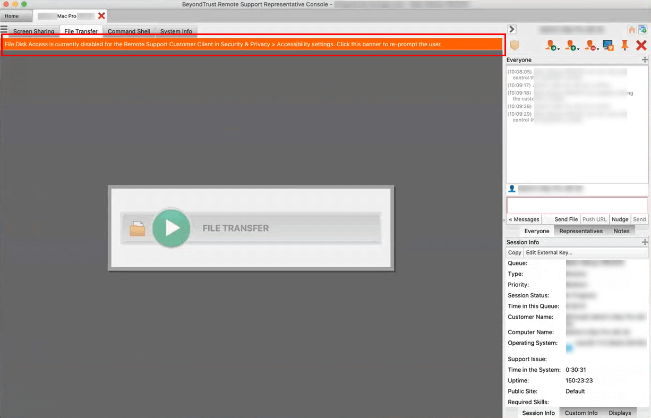Open the Command Shell tab
This screenshot has height=418, width=651.
coord(129,31)
